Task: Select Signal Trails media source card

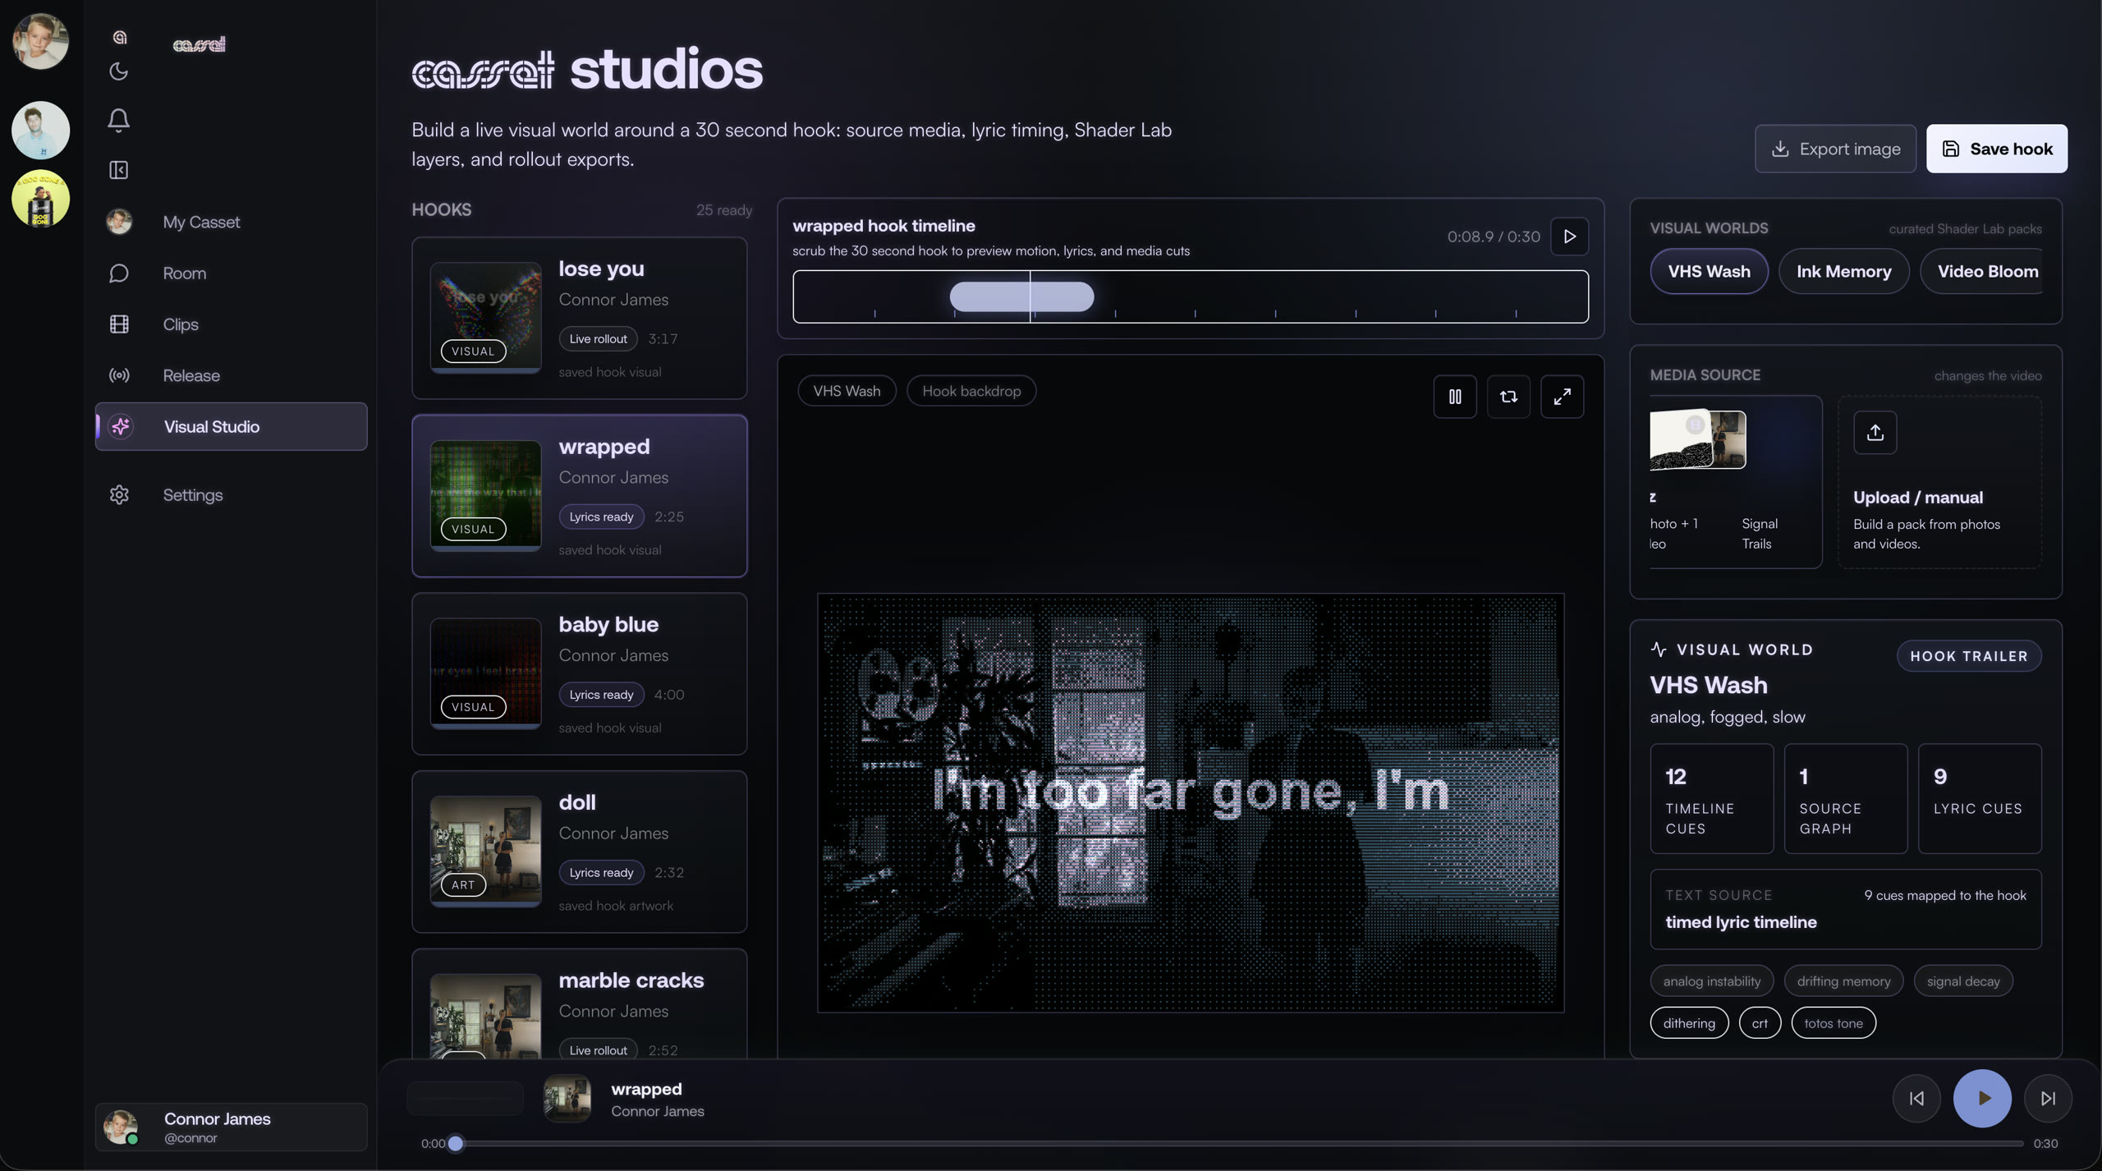Action: 1736,482
